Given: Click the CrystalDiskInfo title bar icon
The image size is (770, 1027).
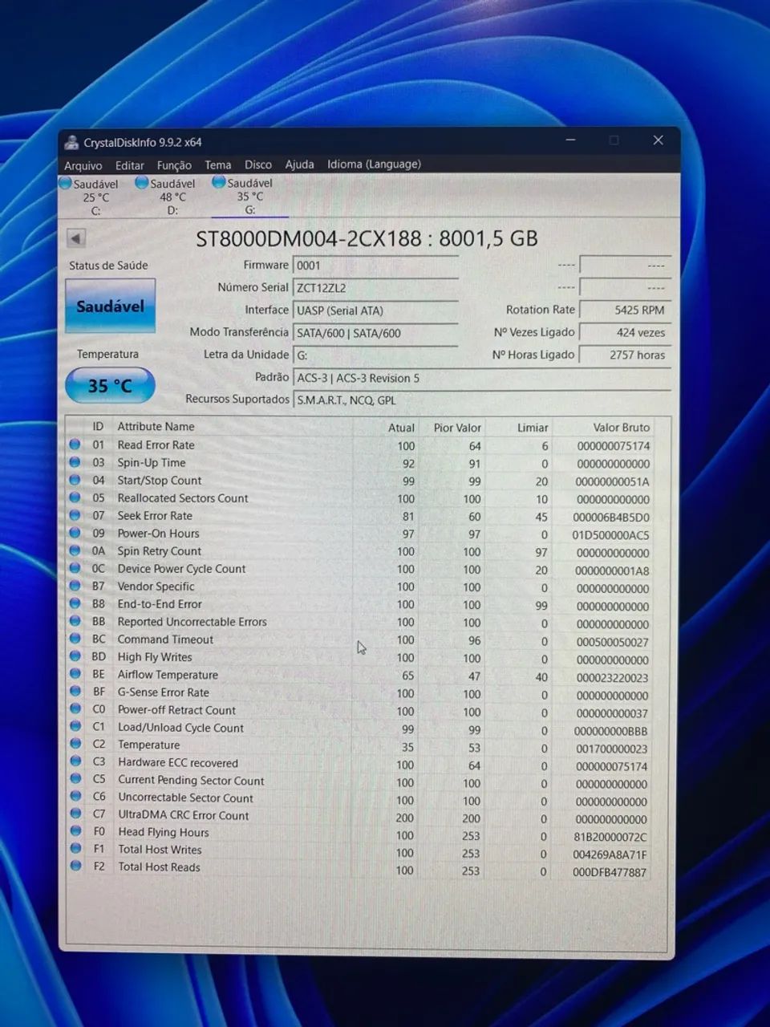Looking at the screenshot, I should click(71, 143).
